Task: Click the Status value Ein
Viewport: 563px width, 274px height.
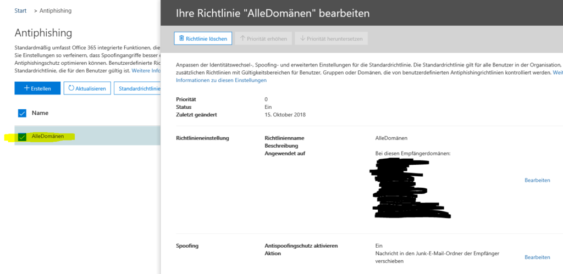Action: pyautogui.click(x=268, y=107)
